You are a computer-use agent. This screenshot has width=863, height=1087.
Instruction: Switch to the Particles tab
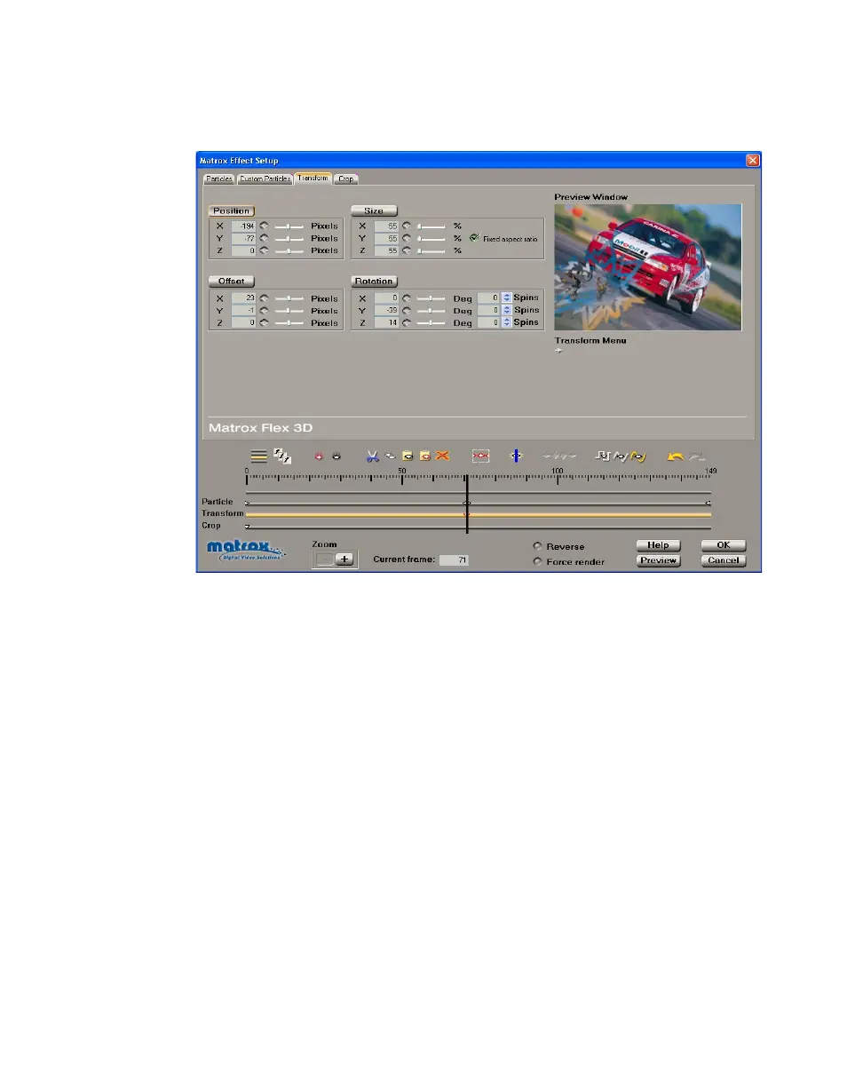tap(219, 179)
